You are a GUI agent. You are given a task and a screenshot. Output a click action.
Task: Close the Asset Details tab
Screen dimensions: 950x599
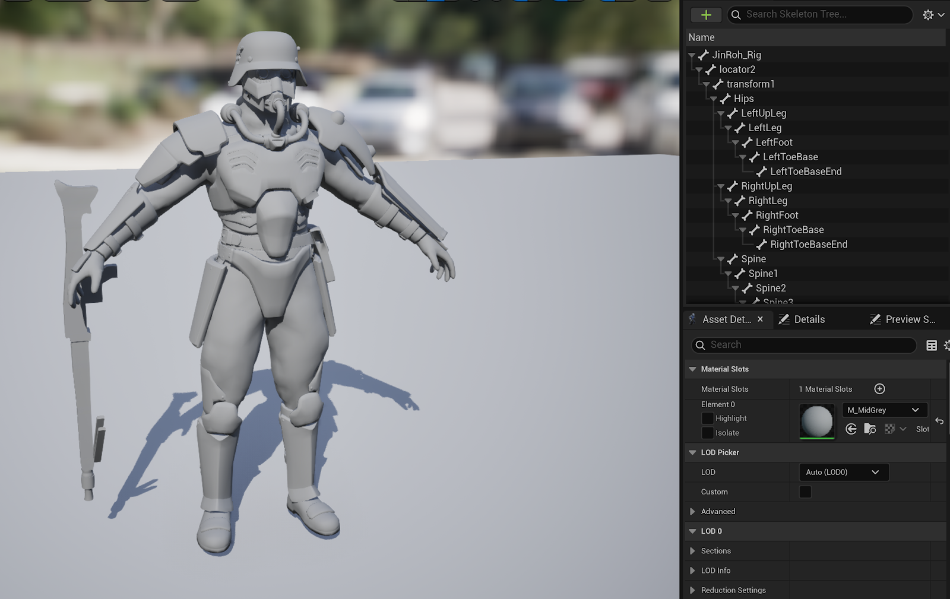click(x=760, y=319)
